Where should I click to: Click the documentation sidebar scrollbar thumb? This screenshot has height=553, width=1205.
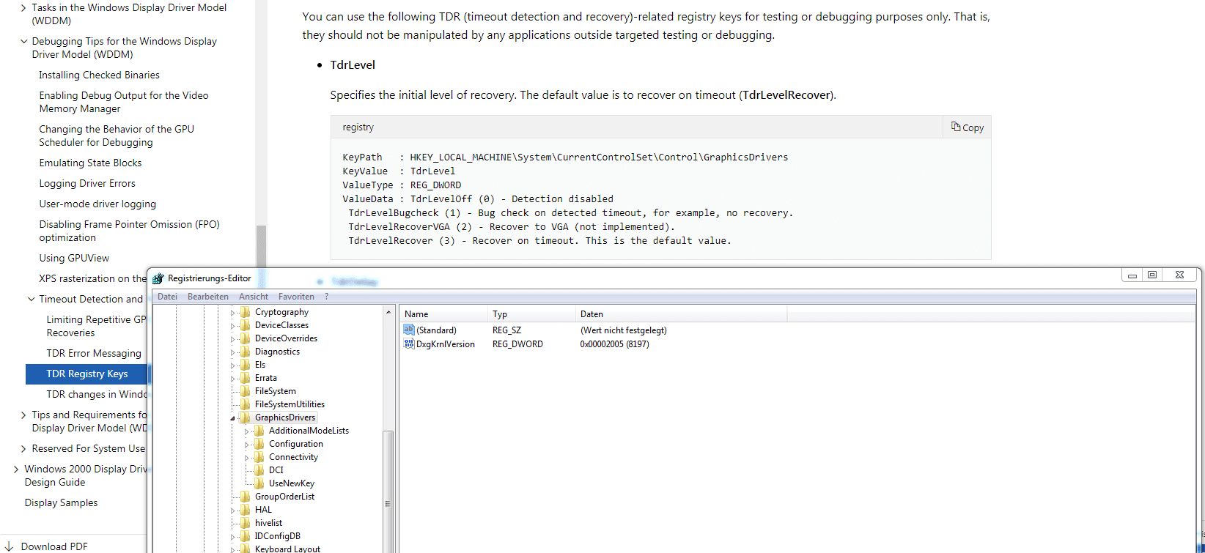[x=261, y=246]
